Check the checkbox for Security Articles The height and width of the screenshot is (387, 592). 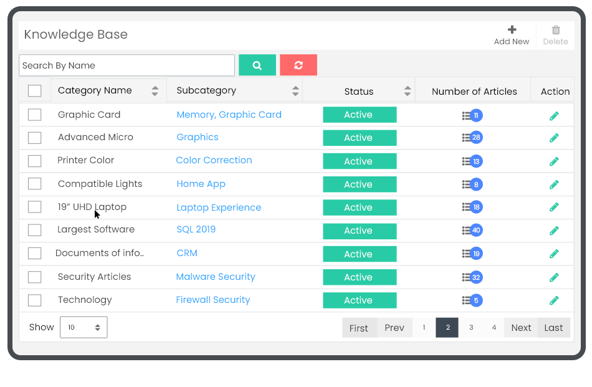pos(34,277)
